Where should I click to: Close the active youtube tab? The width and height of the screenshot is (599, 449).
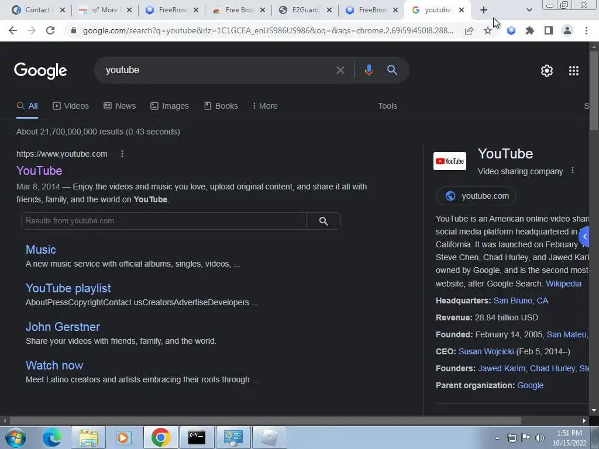(x=462, y=10)
